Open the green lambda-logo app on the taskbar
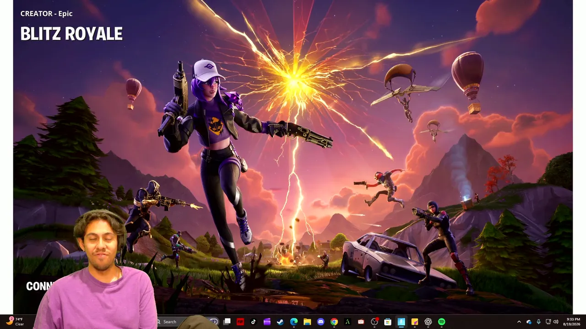 click(x=347, y=322)
